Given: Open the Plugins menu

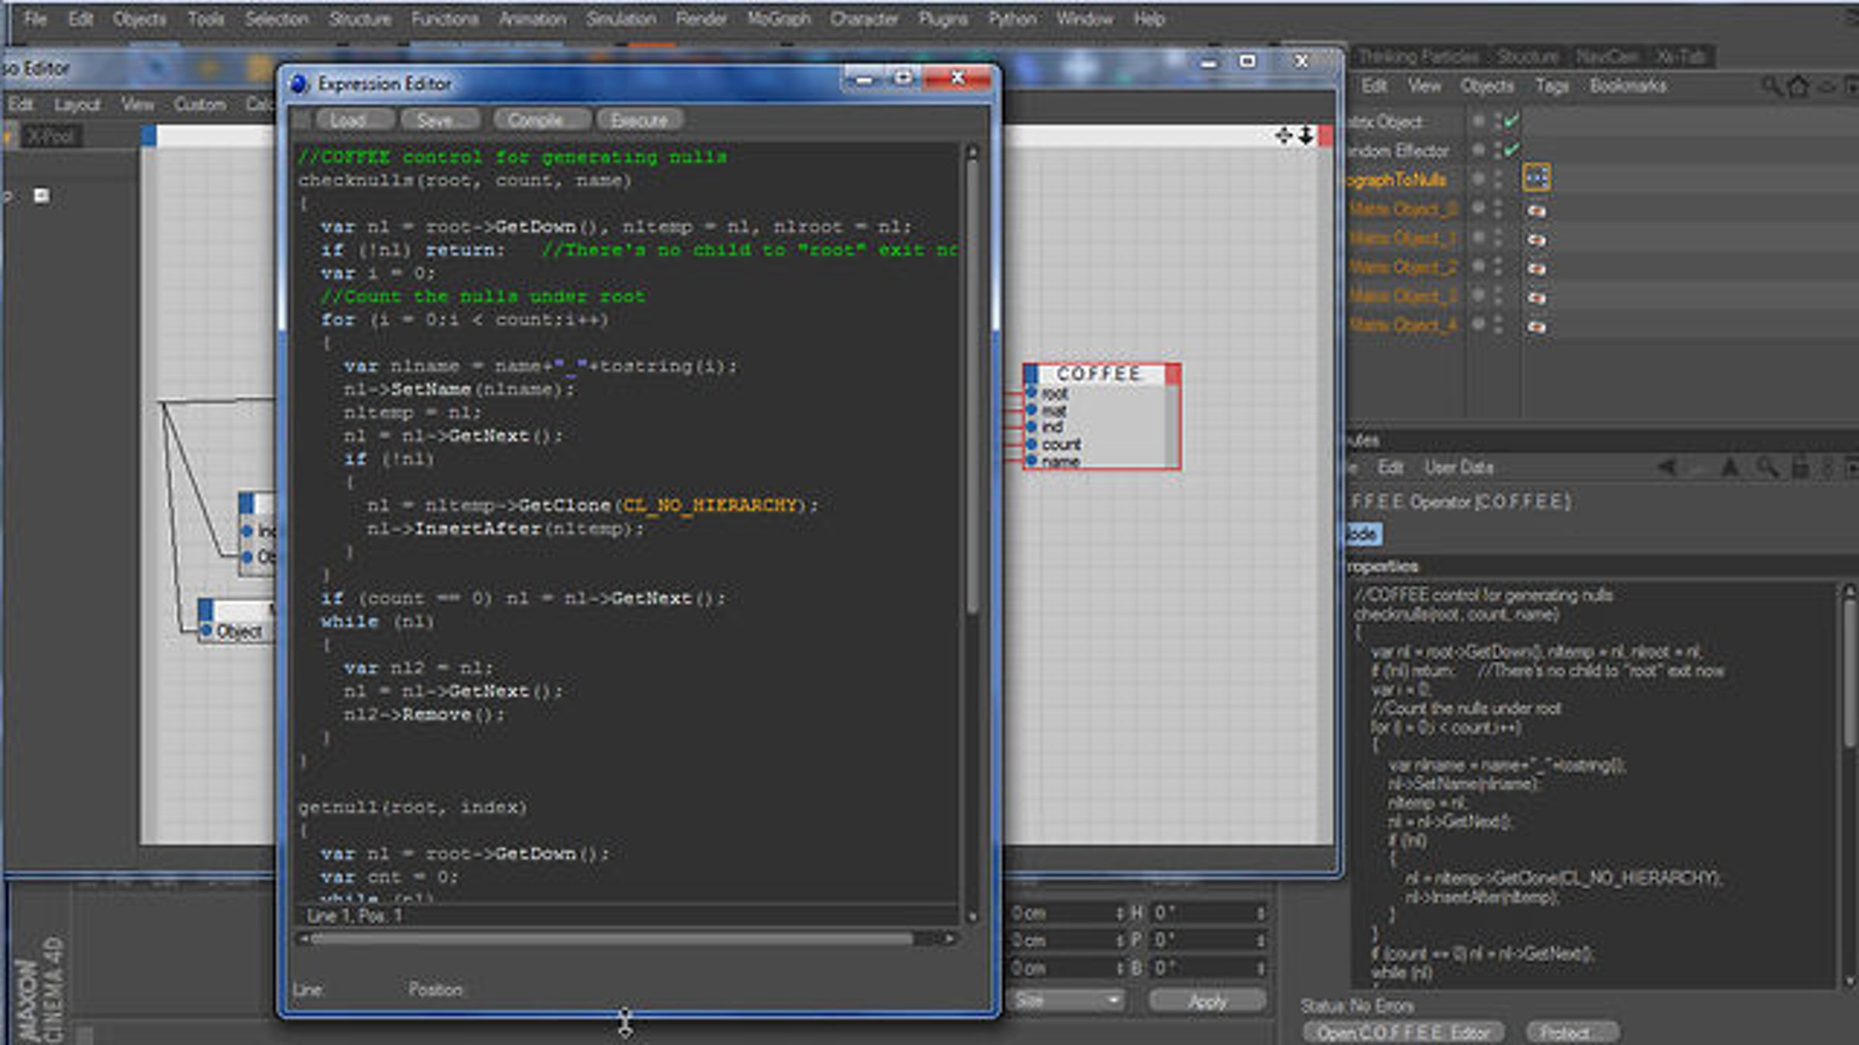Looking at the screenshot, I should [x=943, y=19].
